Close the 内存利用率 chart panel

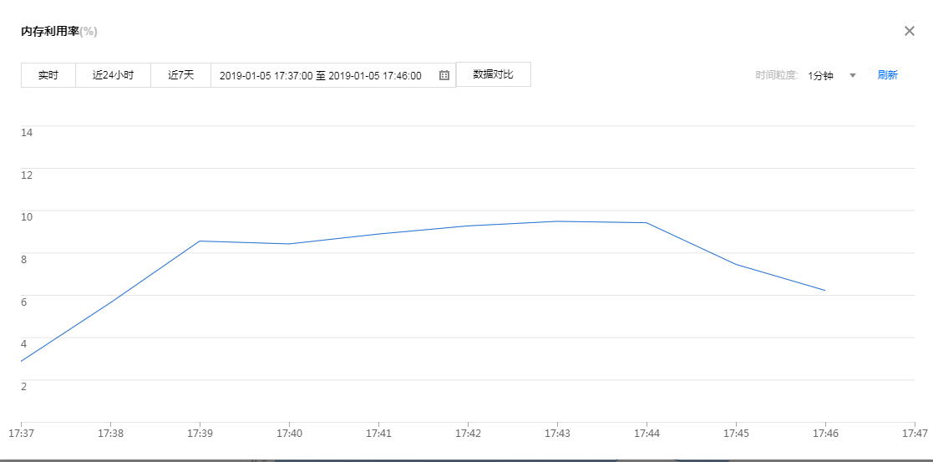(x=910, y=31)
